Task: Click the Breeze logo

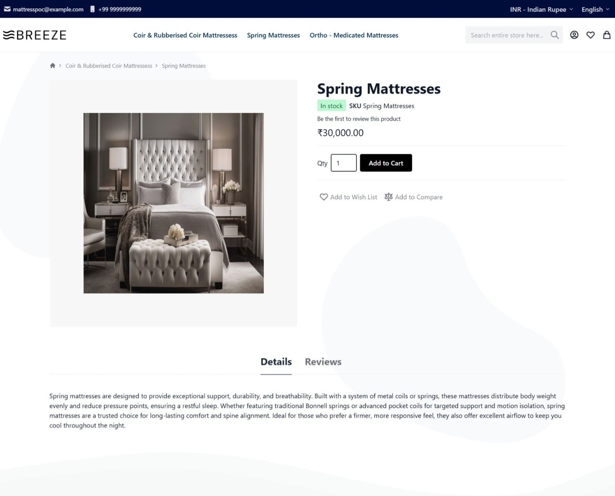Action: [35, 35]
